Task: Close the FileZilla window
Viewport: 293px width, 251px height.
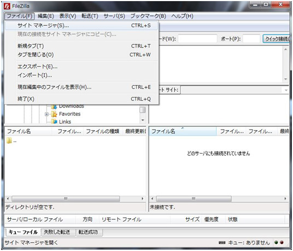Action: point(280,5)
